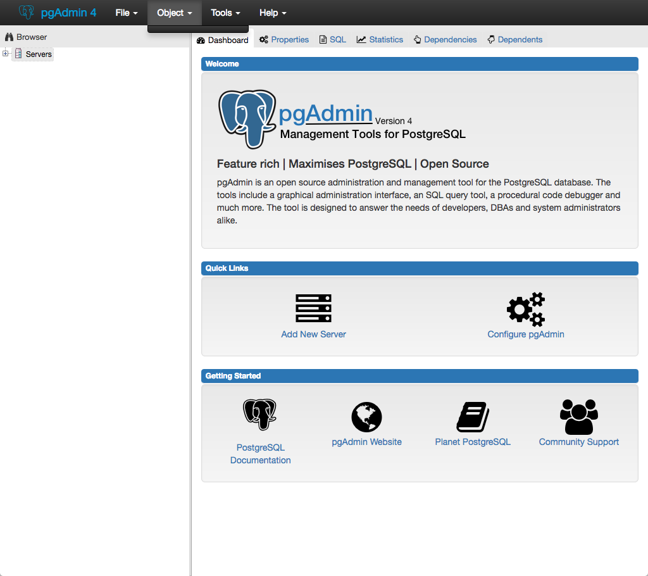This screenshot has height=576, width=648.
Task: Click the Add New Server stack icon
Action: (313, 308)
